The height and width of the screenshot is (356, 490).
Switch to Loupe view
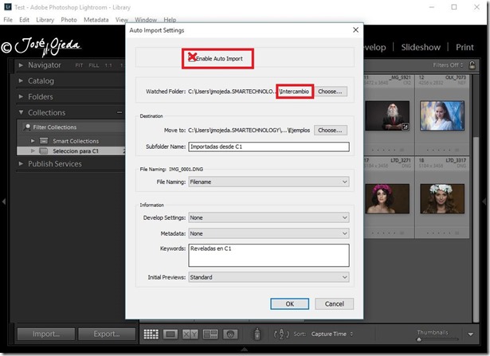pos(171,334)
